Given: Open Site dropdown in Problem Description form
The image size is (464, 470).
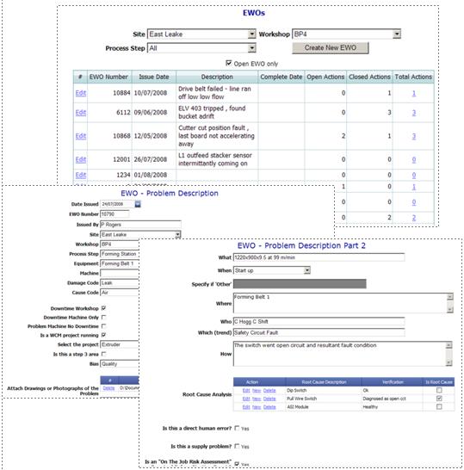Looking at the screenshot, I should pos(177,234).
